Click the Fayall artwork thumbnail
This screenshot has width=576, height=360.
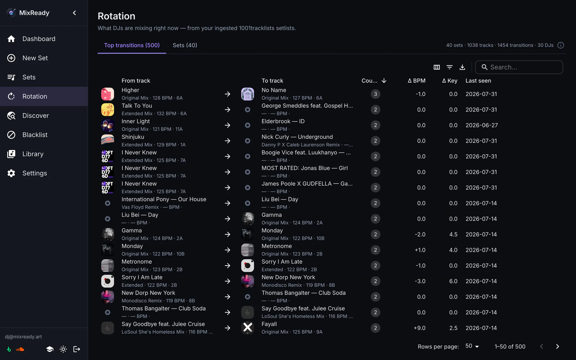(247, 328)
